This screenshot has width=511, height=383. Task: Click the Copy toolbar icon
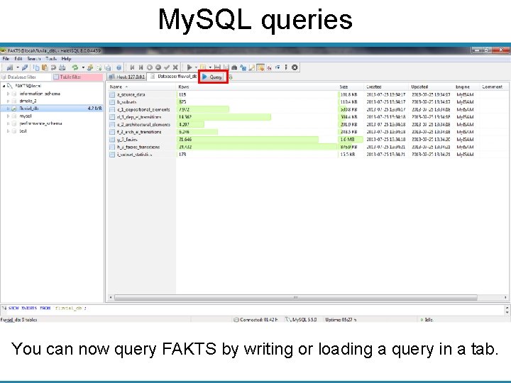36,67
